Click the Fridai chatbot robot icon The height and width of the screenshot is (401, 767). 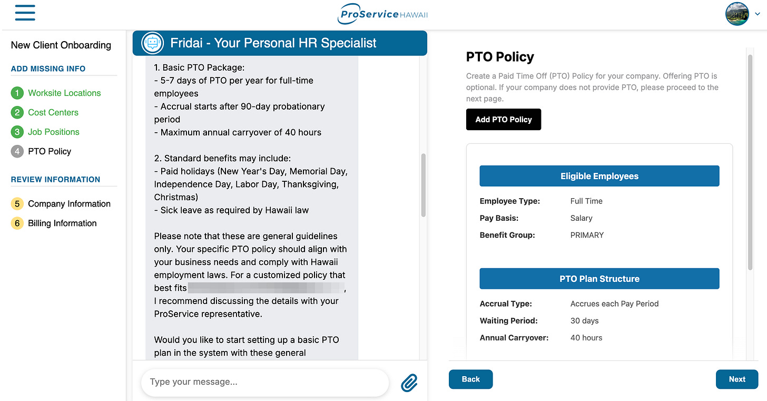tap(152, 43)
